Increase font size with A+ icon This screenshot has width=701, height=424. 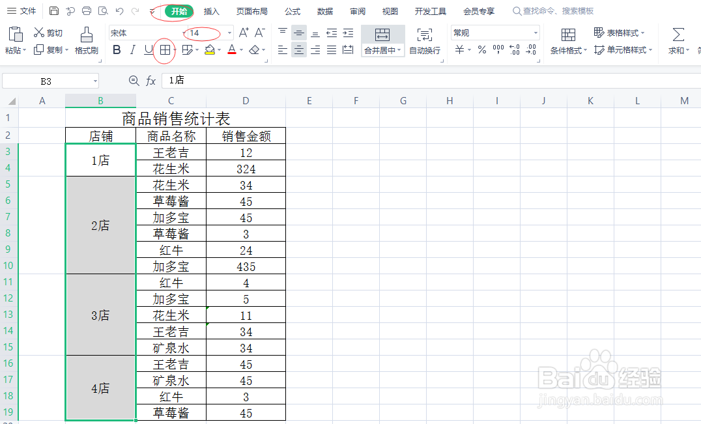[244, 33]
